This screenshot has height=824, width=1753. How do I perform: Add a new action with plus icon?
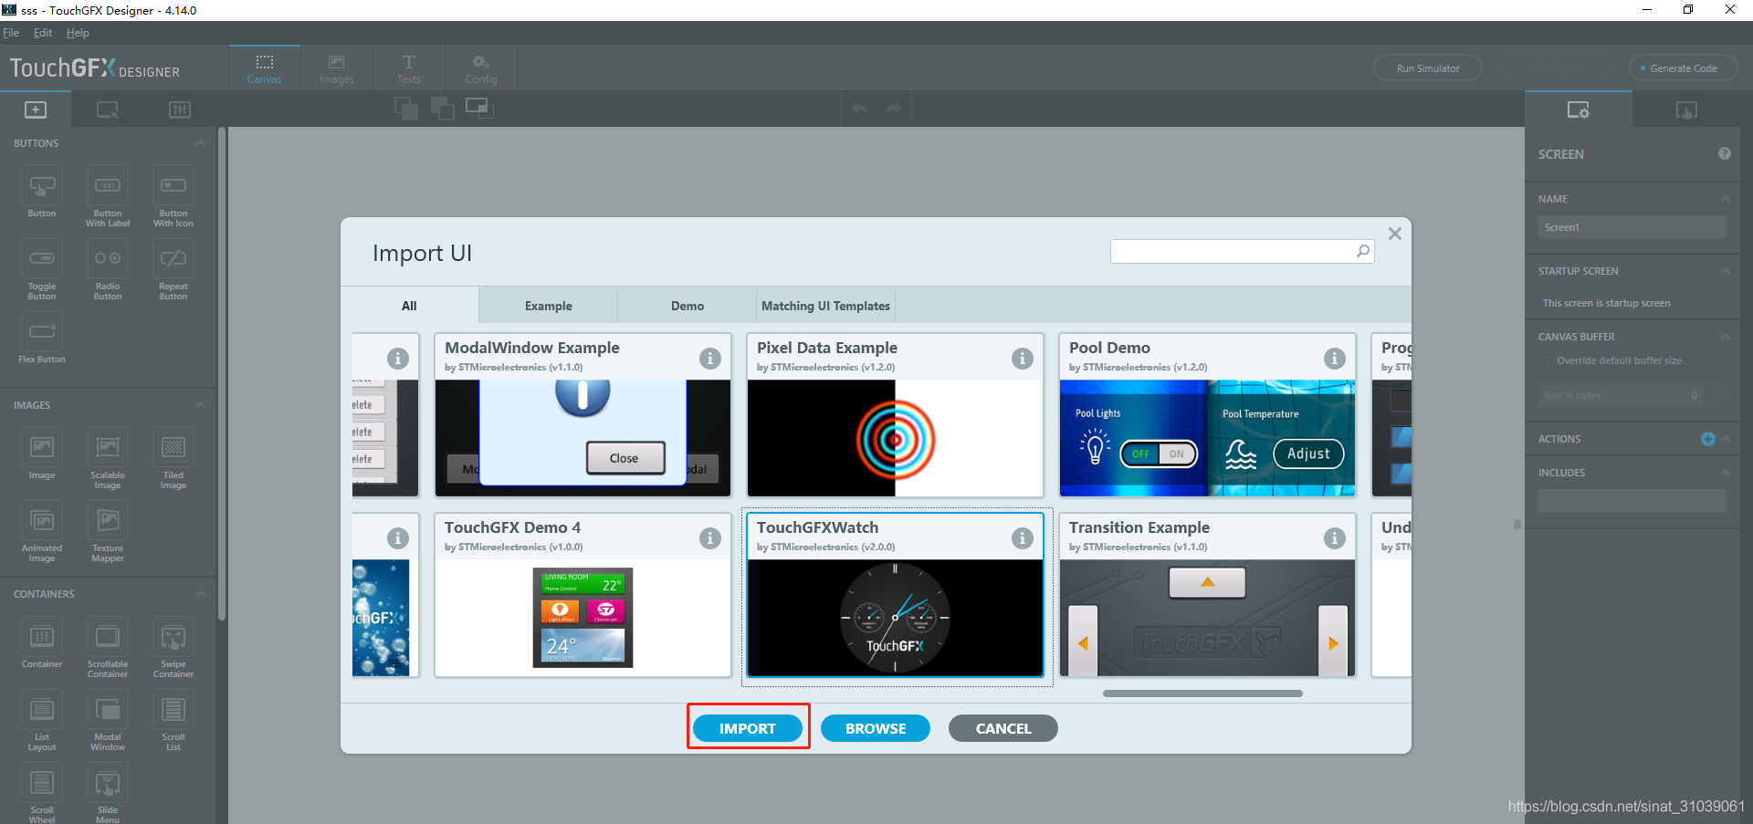point(1707,439)
